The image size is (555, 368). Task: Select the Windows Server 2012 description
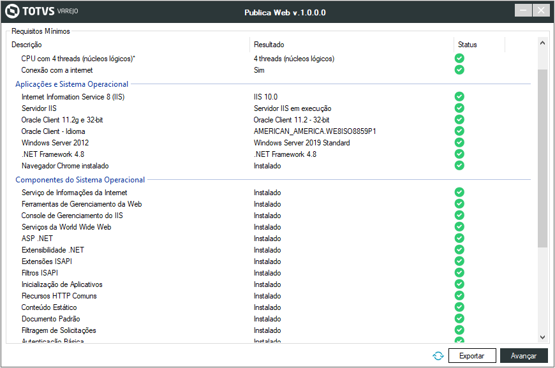(56, 143)
